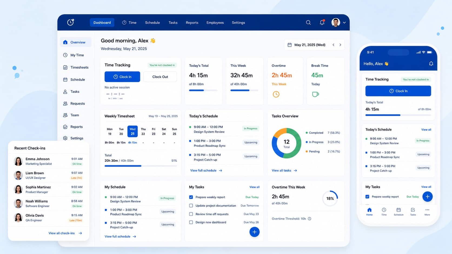Image resolution: width=452 pixels, height=254 pixels.
Task: Select Thu 22 in Weekly Timesheet
Action: (143, 131)
